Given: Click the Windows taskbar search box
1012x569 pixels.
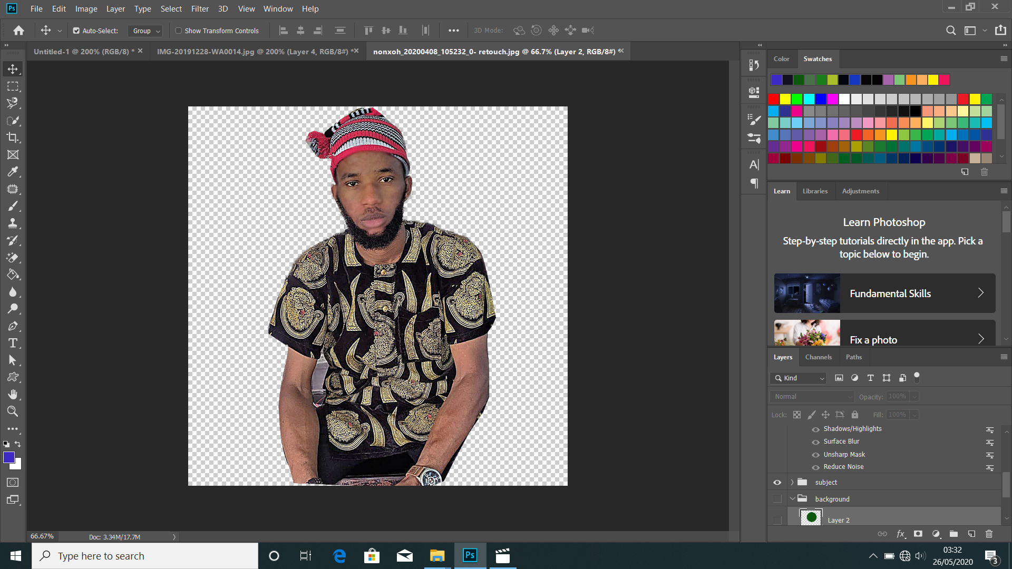Looking at the screenshot, I should coord(145,556).
